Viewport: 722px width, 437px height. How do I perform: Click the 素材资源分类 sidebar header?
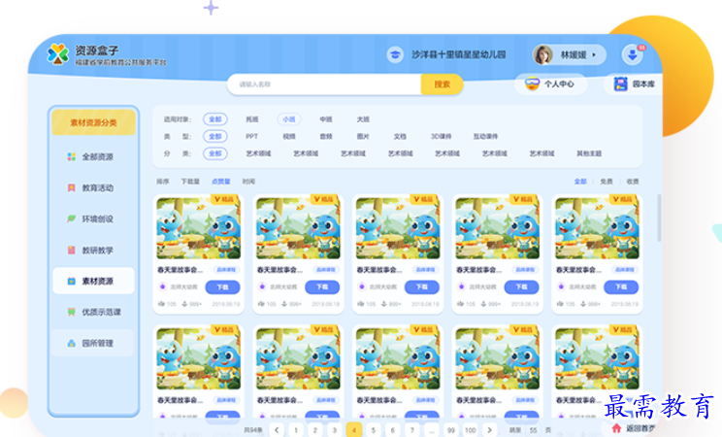click(93, 122)
